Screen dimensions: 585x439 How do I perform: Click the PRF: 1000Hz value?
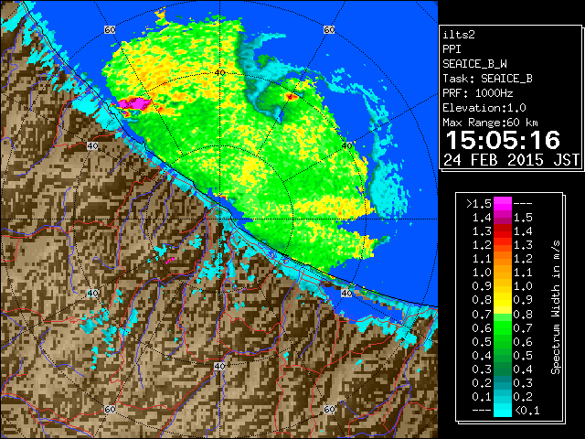pos(477,93)
